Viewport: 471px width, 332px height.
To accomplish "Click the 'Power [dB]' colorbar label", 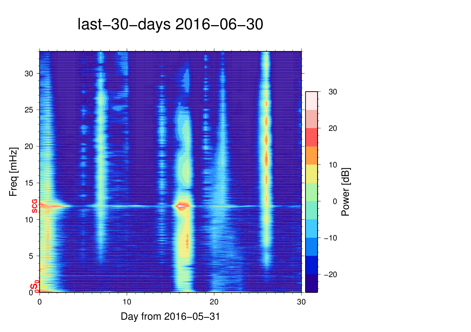I will pos(345,192).
